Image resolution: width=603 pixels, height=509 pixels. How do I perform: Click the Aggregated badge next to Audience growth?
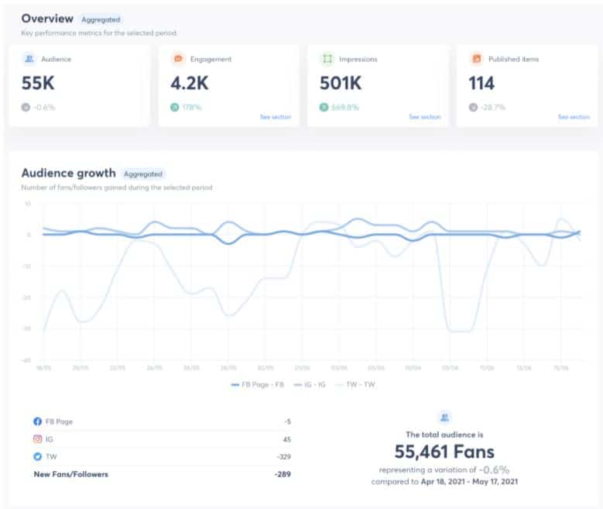coord(143,174)
